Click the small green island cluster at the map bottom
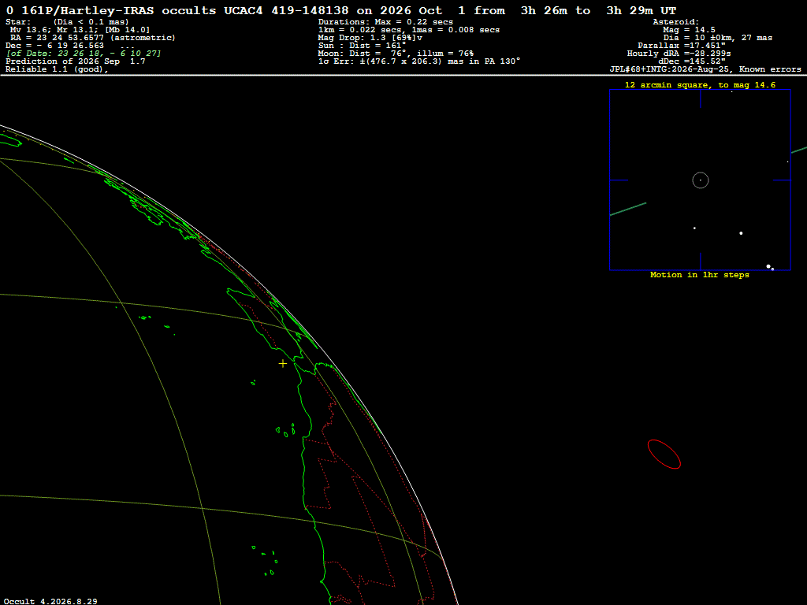 (265, 561)
